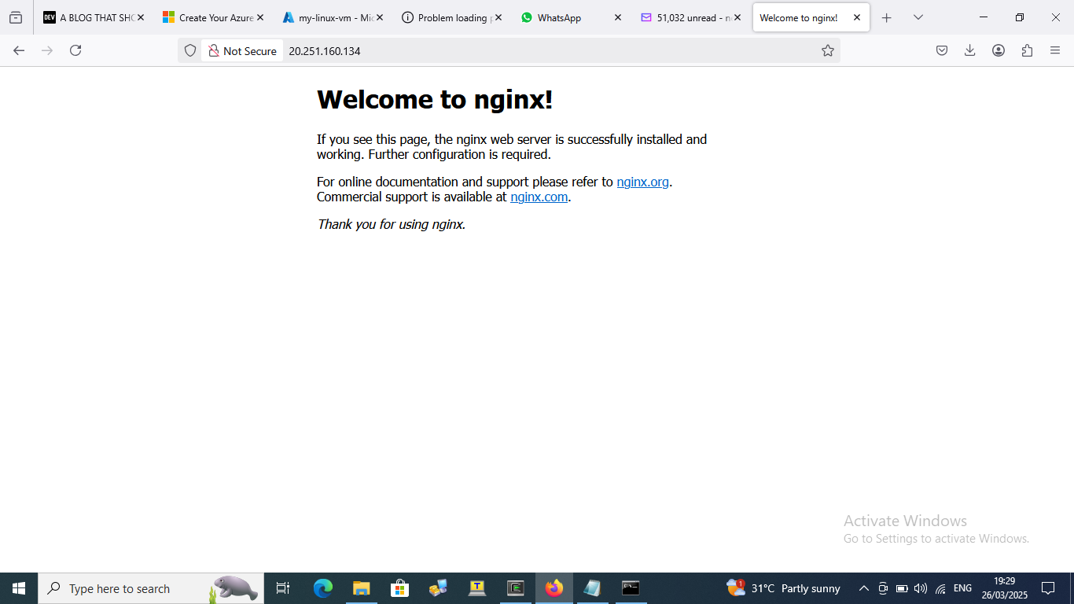1074x604 pixels.
Task: Open the command prompt taskbar icon
Action: coord(631,588)
